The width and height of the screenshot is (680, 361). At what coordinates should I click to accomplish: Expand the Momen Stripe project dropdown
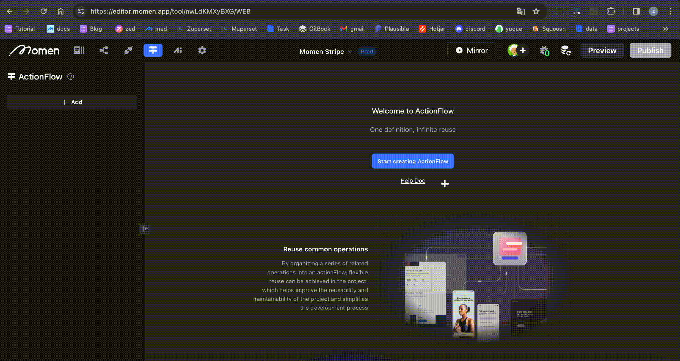[326, 52]
